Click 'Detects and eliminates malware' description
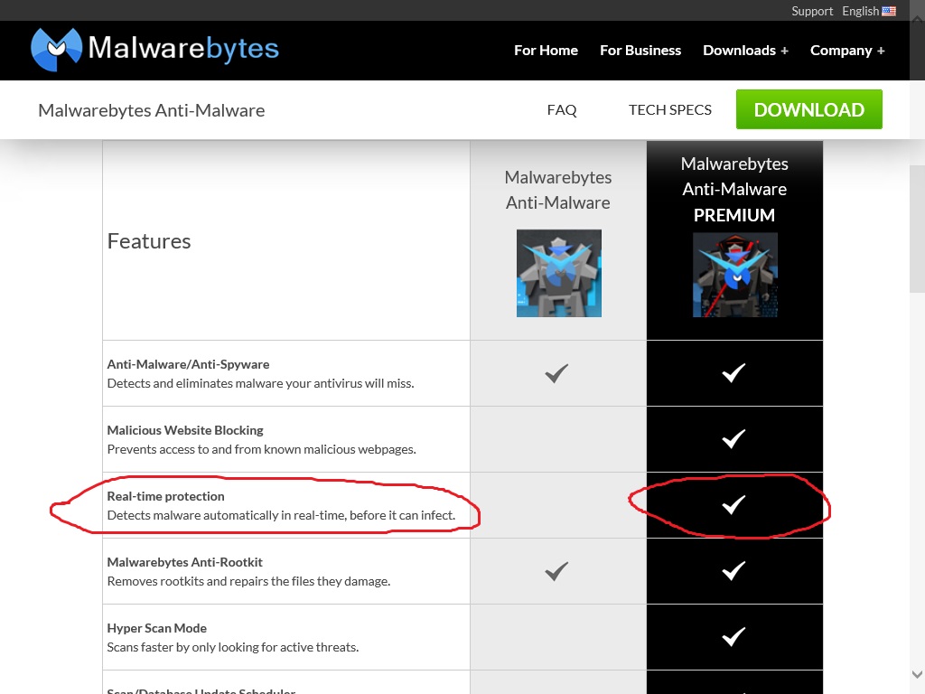Viewport: 925px width, 694px height. pyautogui.click(x=260, y=383)
